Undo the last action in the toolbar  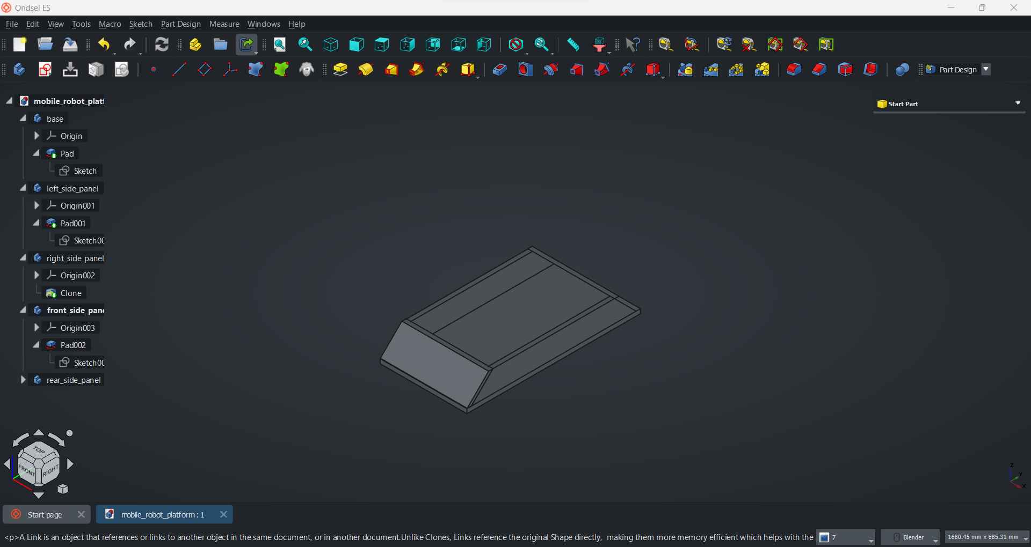point(105,45)
